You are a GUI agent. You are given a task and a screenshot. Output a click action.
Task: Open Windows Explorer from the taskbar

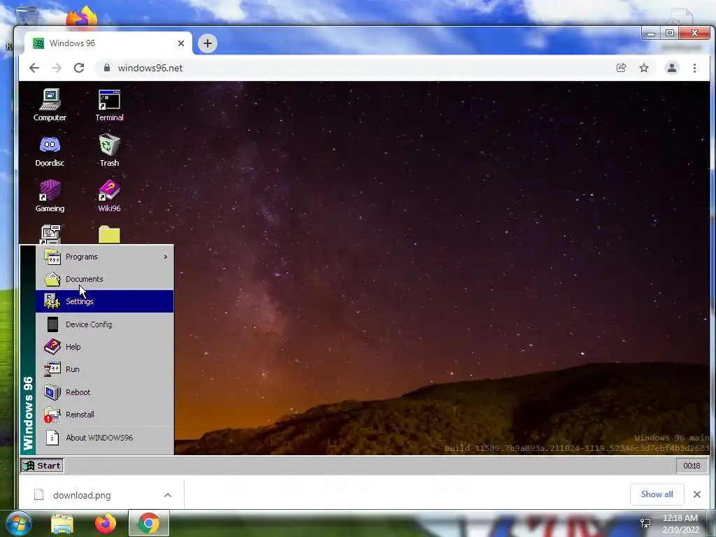click(62, 523)
